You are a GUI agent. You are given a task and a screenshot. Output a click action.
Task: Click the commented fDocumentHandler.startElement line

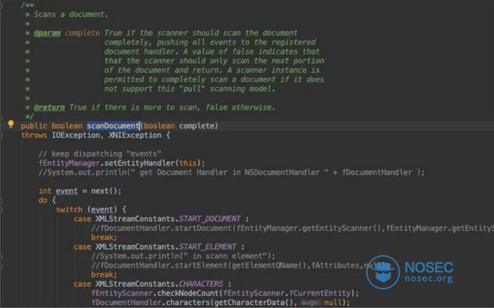241,265
